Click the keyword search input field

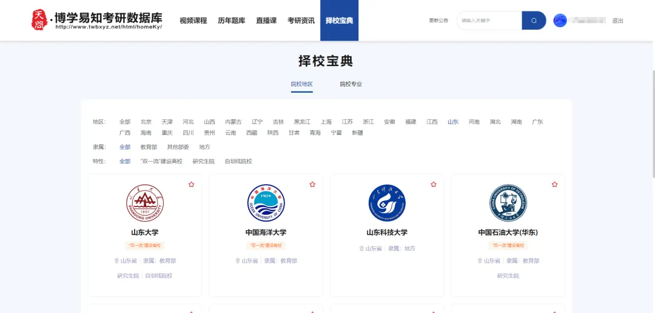click(488, 21)
